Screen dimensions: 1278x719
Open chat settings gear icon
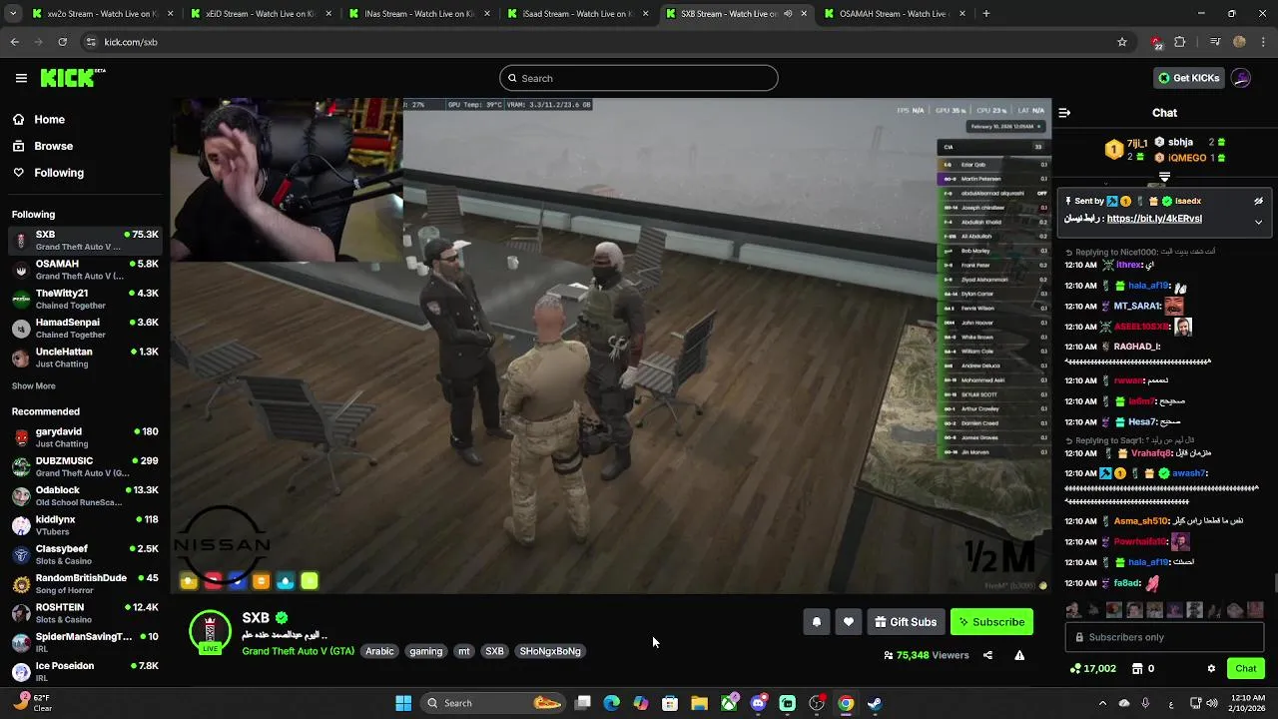tap(1211, 668)
